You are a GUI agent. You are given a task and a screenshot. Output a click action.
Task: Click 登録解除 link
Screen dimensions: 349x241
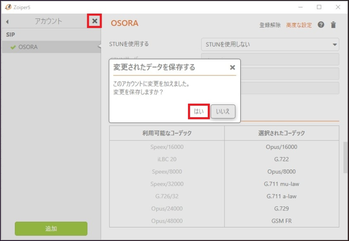click(270, 25)
